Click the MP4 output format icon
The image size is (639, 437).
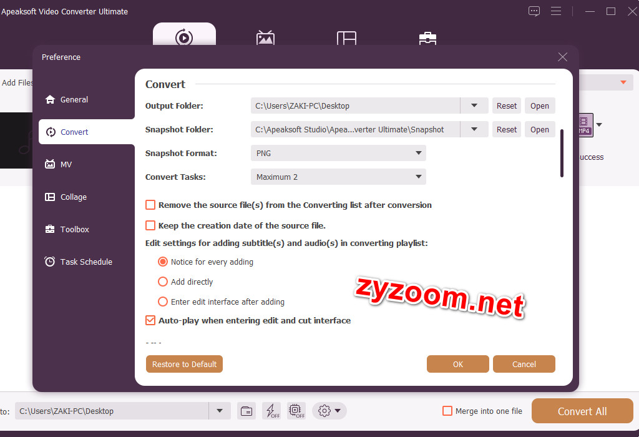[x=585, y=125]
